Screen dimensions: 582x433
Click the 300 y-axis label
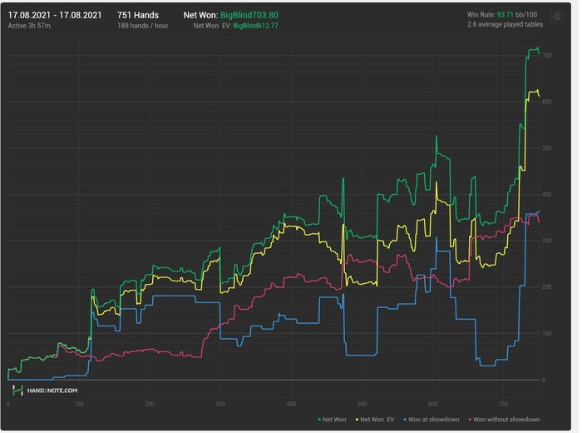(547, 241)
